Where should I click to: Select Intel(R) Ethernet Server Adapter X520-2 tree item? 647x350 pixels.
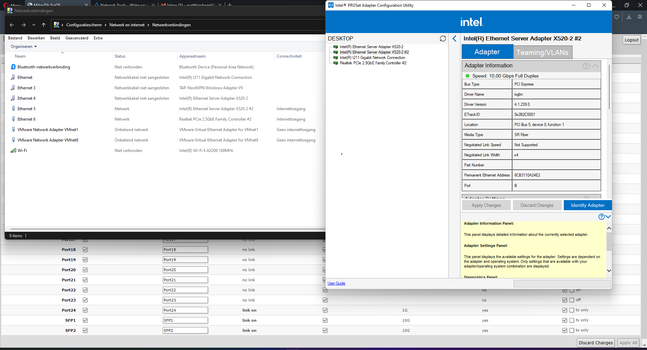coord(371,47)
